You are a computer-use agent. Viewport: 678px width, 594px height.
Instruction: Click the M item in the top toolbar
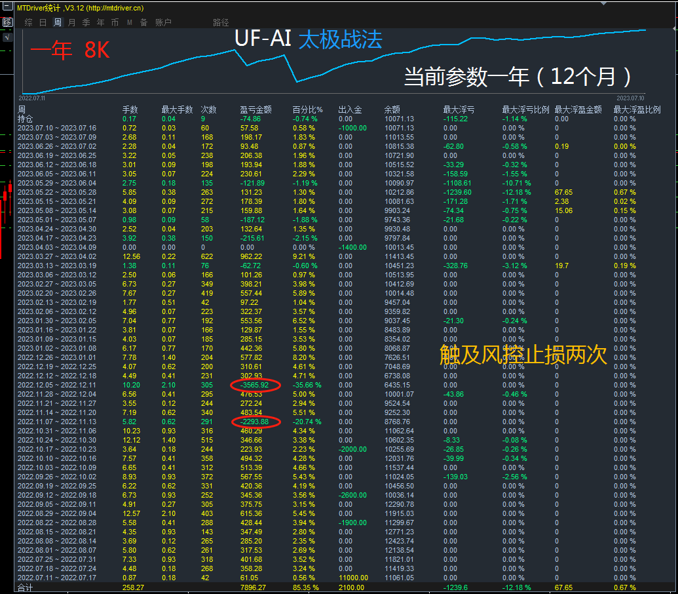click(130, 22)
